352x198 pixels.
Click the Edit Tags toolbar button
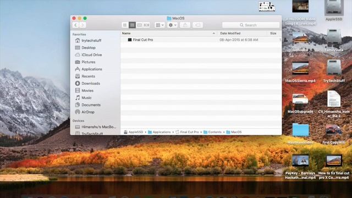point(197,25)
